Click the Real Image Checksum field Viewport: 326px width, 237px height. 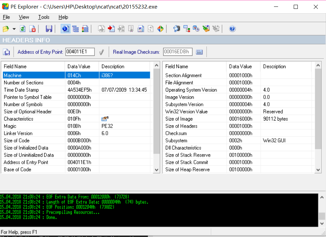pos(177,52)
